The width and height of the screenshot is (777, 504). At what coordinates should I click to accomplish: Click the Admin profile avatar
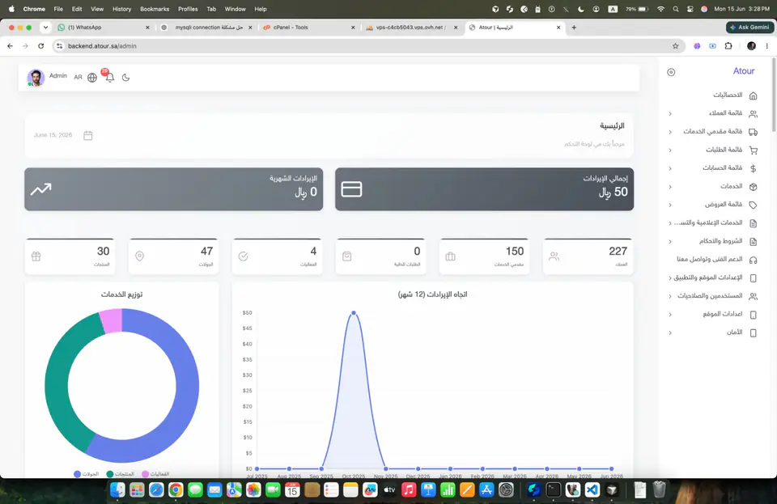coord(36,77)
